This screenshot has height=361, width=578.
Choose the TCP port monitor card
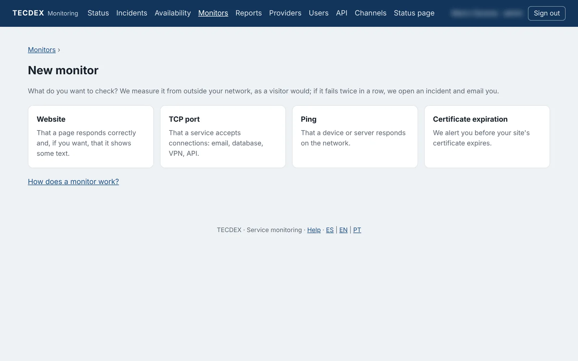click(223, 136)
